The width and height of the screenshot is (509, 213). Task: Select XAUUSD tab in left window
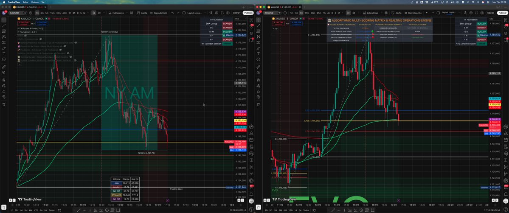[30, 7]
